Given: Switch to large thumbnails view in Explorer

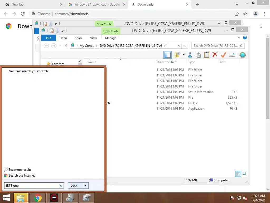Looking at the screenshot, I should tap(244, 174).
